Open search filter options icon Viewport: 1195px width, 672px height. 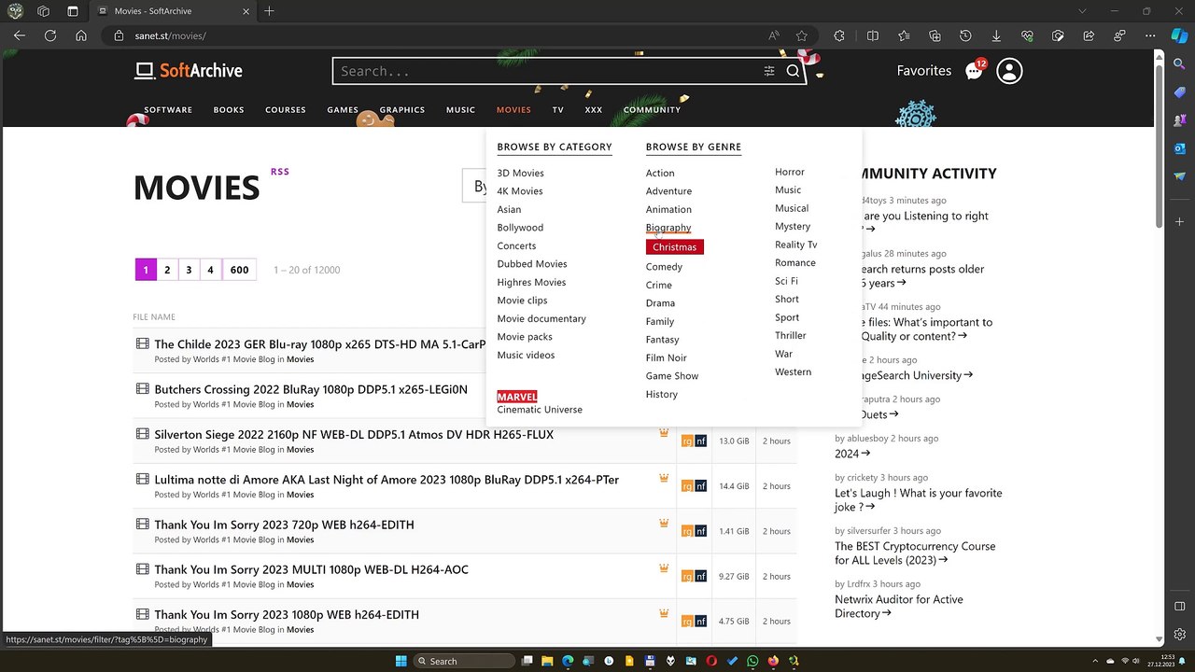pyautogui.click(x=769, y=71)
